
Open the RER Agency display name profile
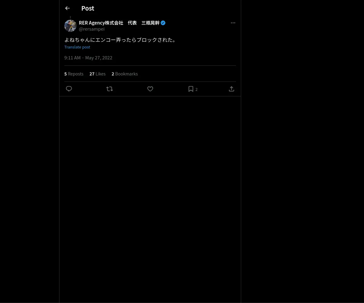pos(119,23)
